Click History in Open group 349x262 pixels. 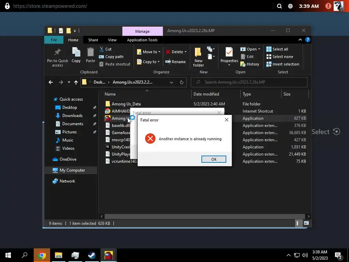point(250,64)
